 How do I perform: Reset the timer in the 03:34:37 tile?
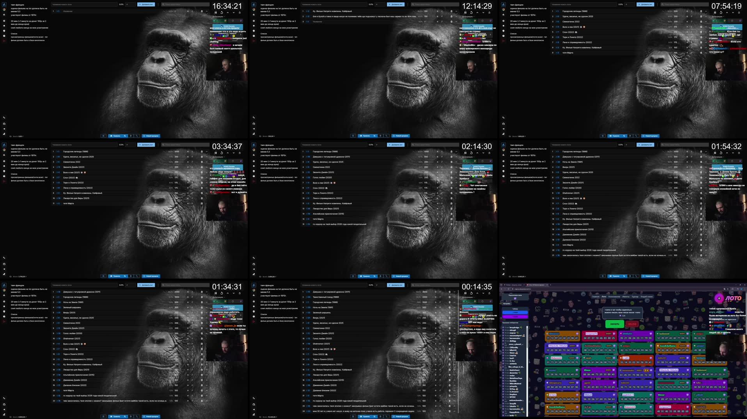[222, 153]
